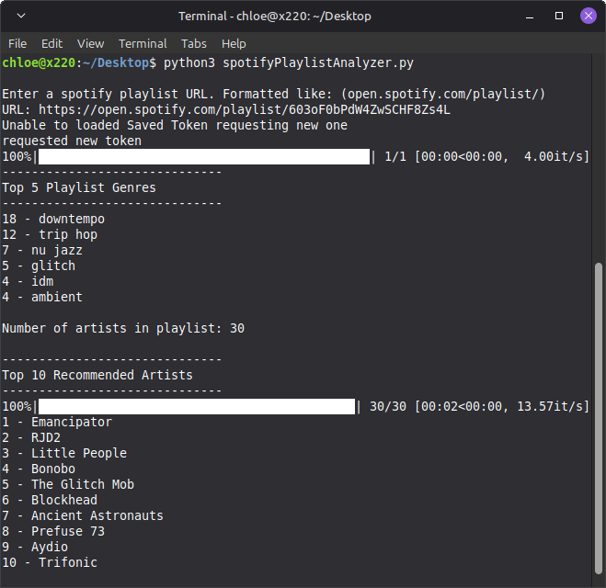Click 'requested new token' output line
This screenshot has height=588, width=606.
(72, 141)
